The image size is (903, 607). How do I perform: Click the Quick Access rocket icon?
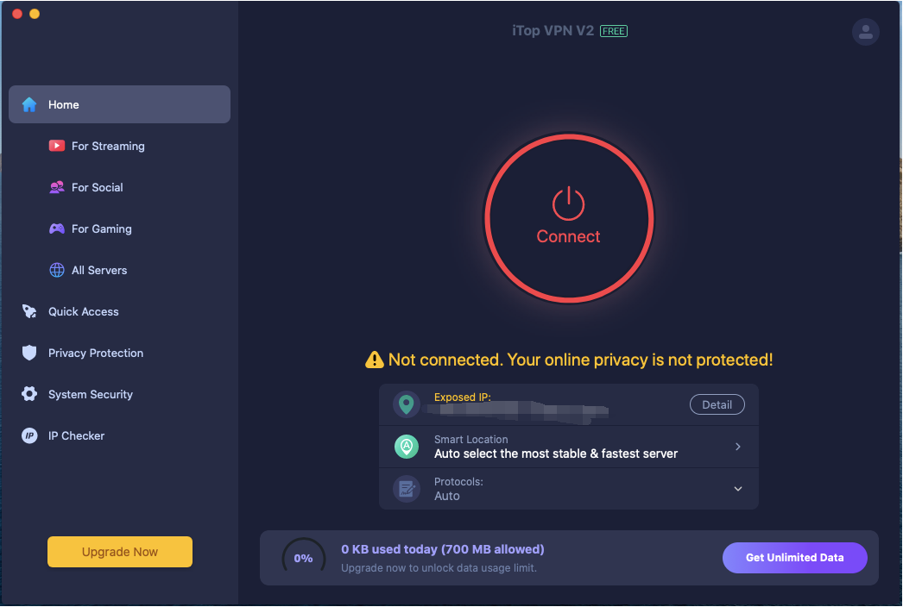click(28, 311)
